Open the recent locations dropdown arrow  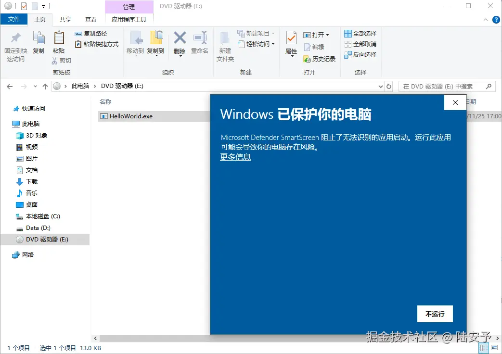(35, 87)
